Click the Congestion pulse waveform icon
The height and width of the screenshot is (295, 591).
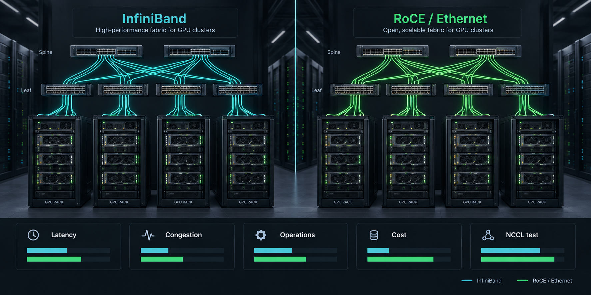148,235
